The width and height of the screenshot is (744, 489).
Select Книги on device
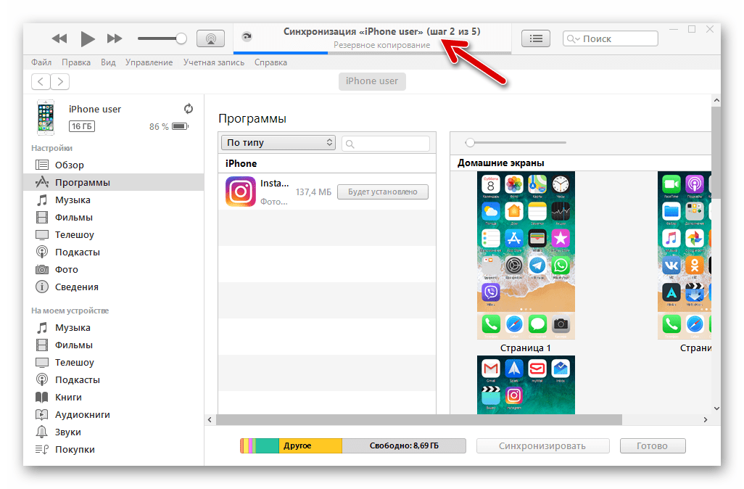click(113, 398)
